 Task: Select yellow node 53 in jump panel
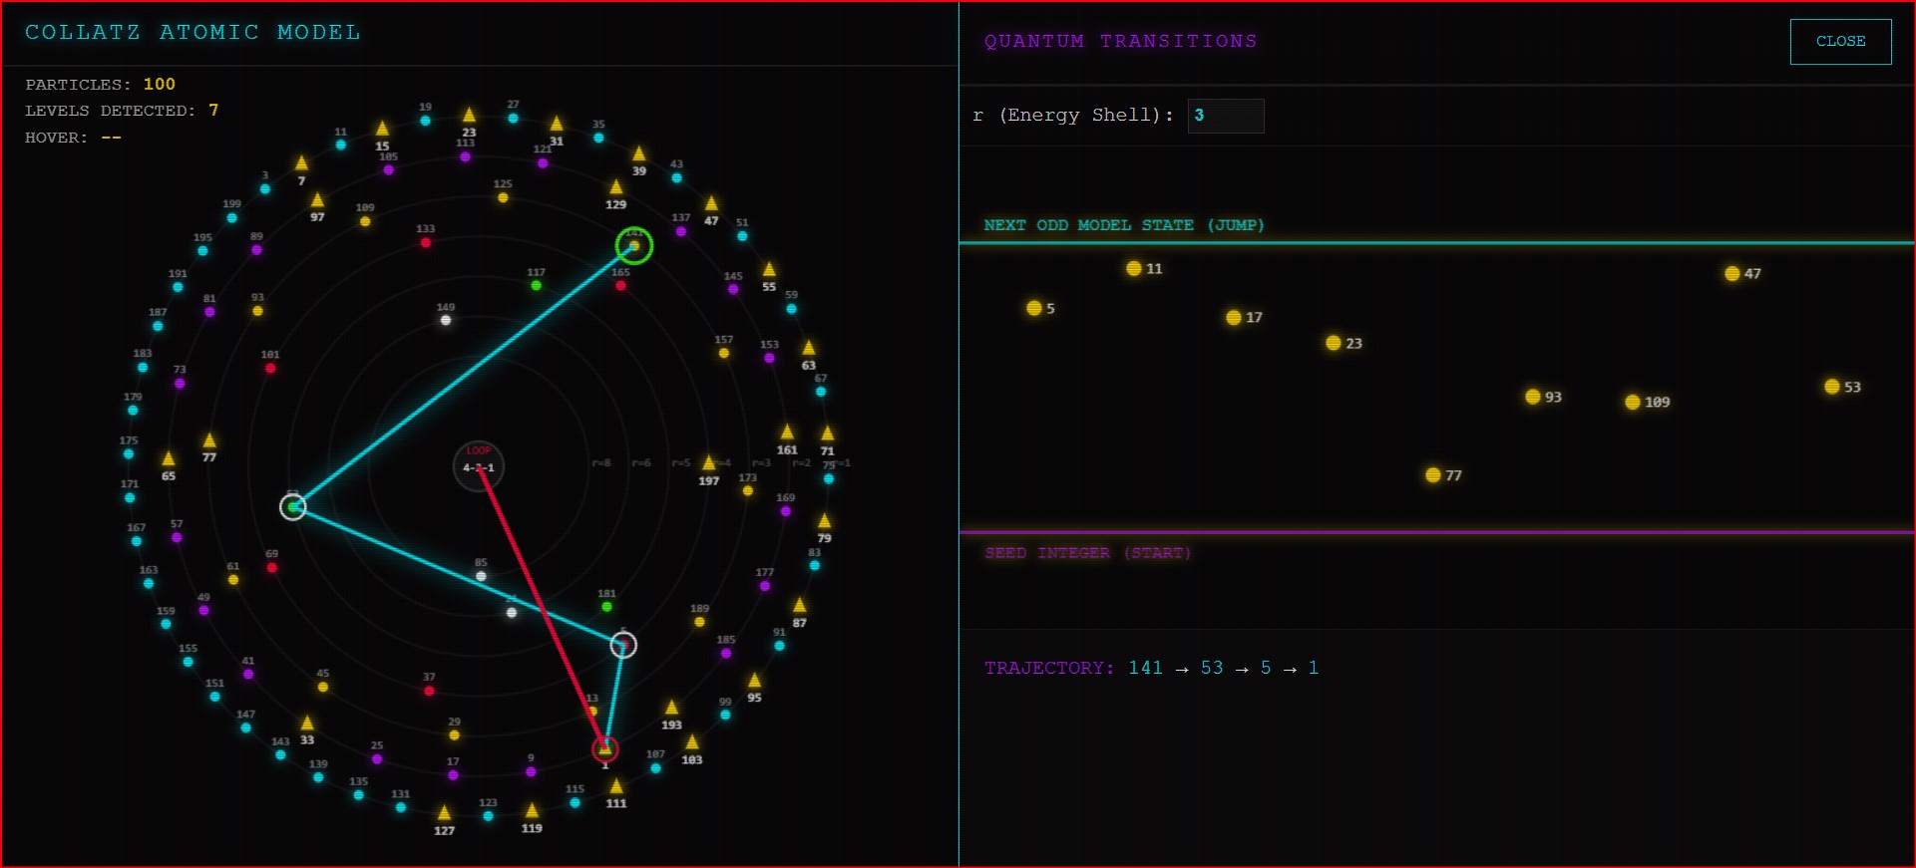(x=1832, y=387)
